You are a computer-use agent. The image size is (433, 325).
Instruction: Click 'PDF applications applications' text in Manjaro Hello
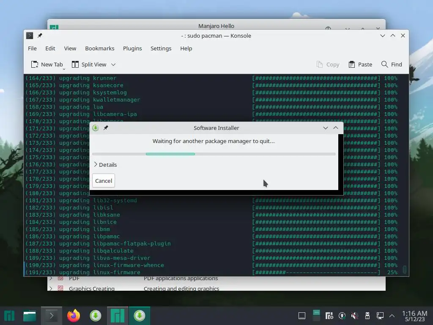click(x=181, y=278)
